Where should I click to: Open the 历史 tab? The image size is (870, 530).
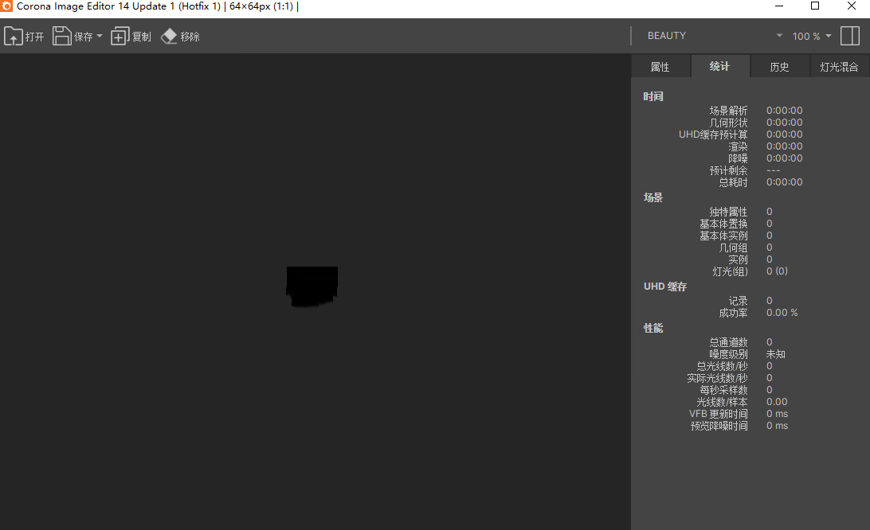779,67
